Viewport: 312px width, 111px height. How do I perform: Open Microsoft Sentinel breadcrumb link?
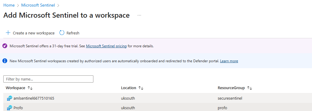click(x=38, y=5)
